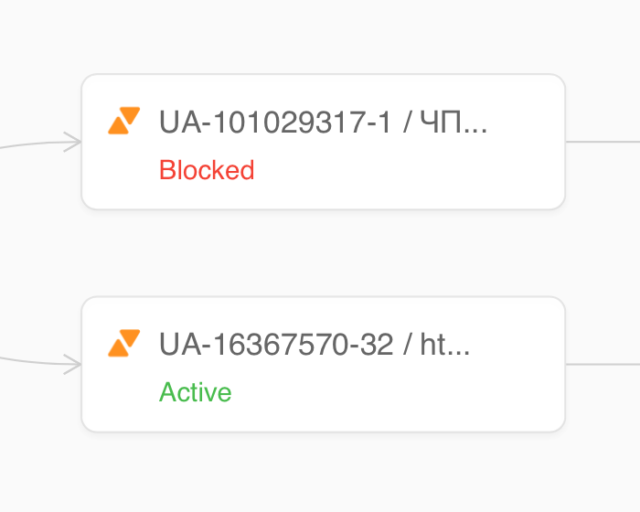Click the empty canvas between the two cards

coord(324,253)
